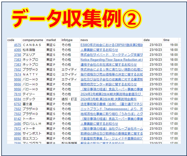Open stock code 4575 link
The width and height of the screenshot is (187, 156).
click(17, 45)
